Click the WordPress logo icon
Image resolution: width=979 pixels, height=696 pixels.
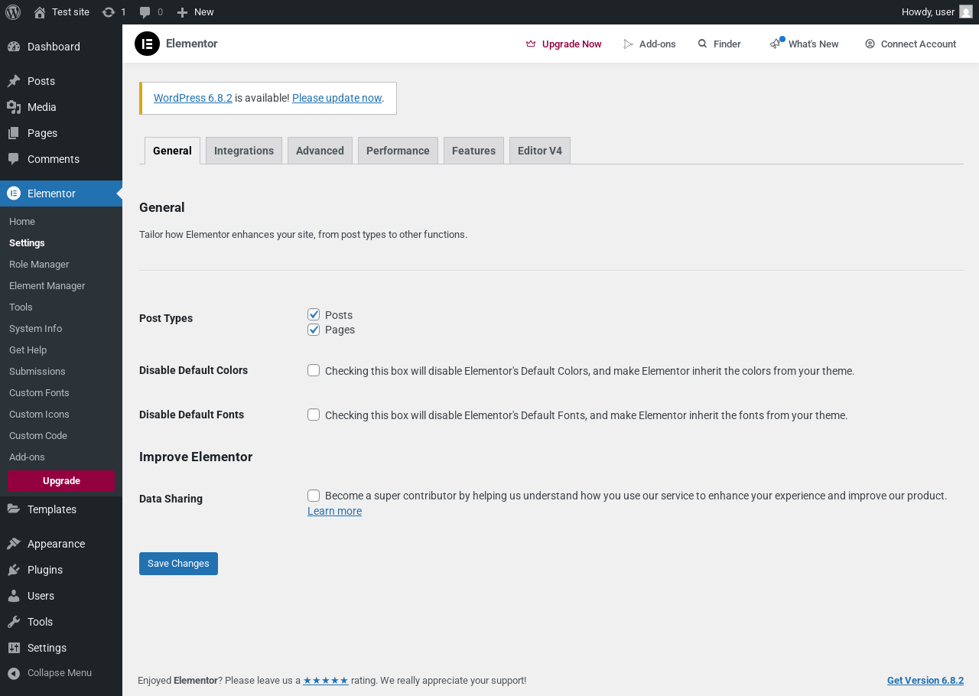pos(13,12)
